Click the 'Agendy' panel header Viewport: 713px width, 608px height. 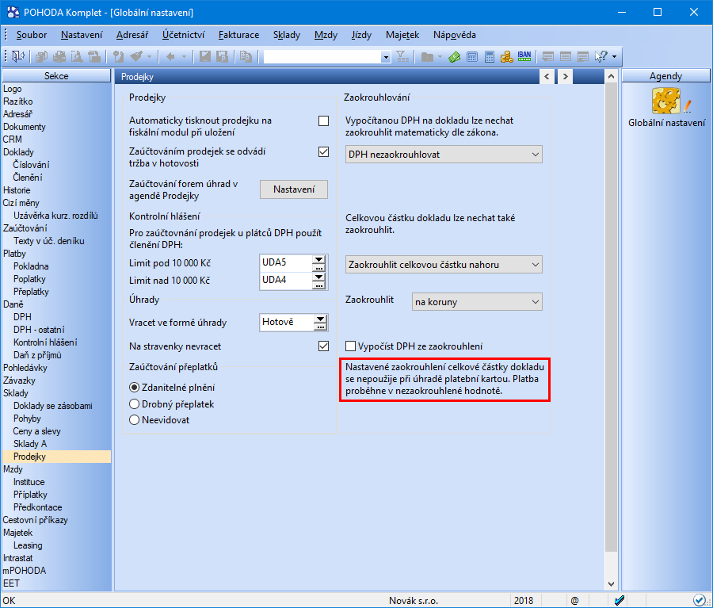click(665, 76)
